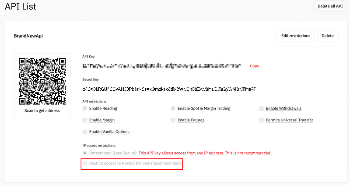Click the Secret Key label
The height and width of the screenshot is (185, 350).
pyautogui.click(x=91, y=79)
